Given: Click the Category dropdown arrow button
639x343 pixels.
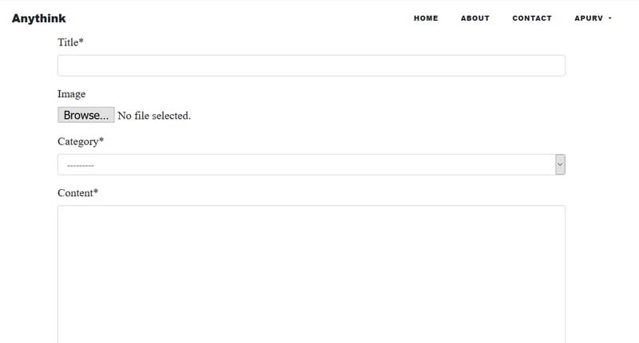Looking at the screenshot, I should pos(561,164).
